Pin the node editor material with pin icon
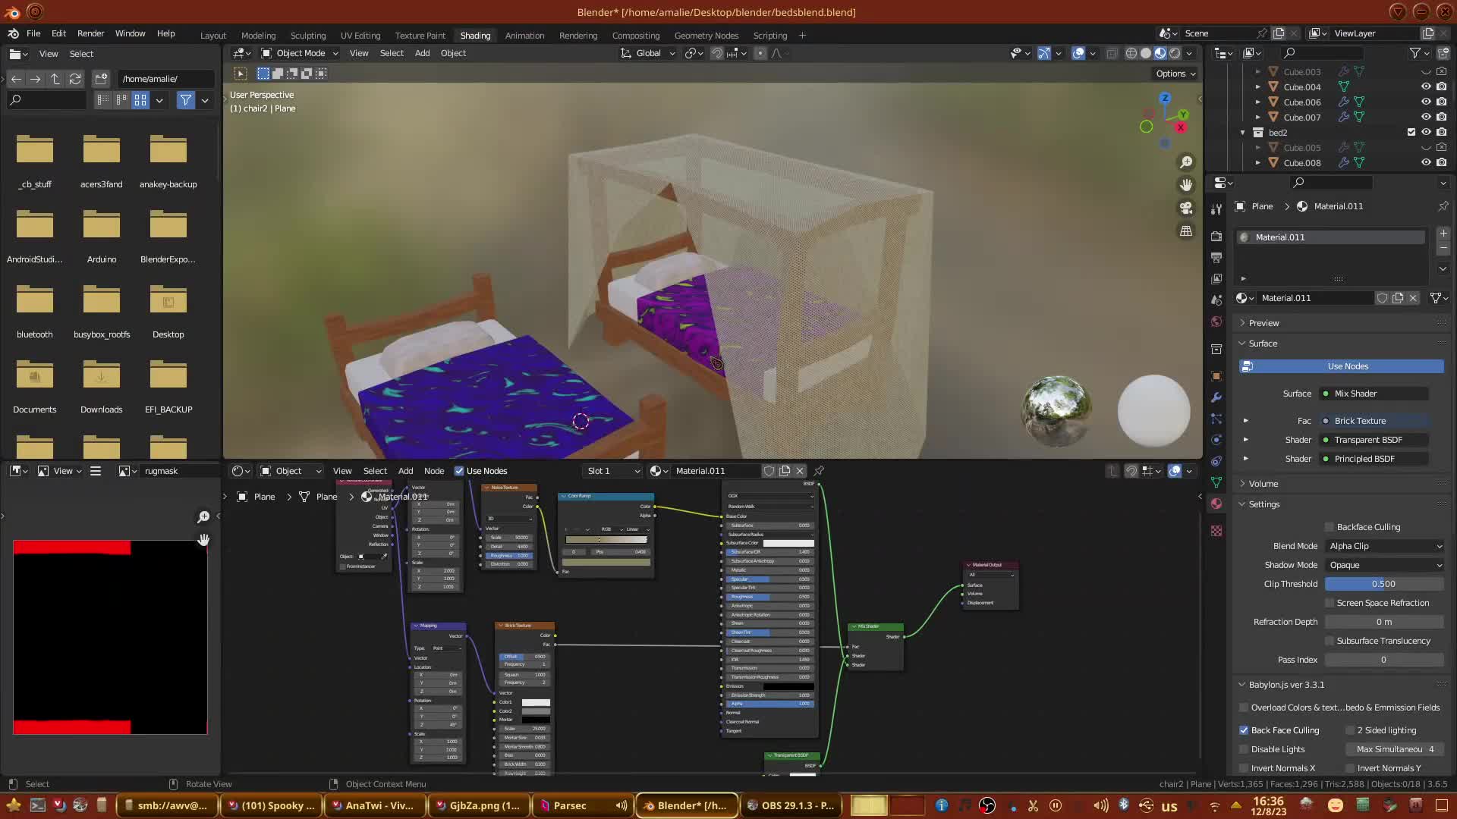1457x819 pixels. pos(819,471)
